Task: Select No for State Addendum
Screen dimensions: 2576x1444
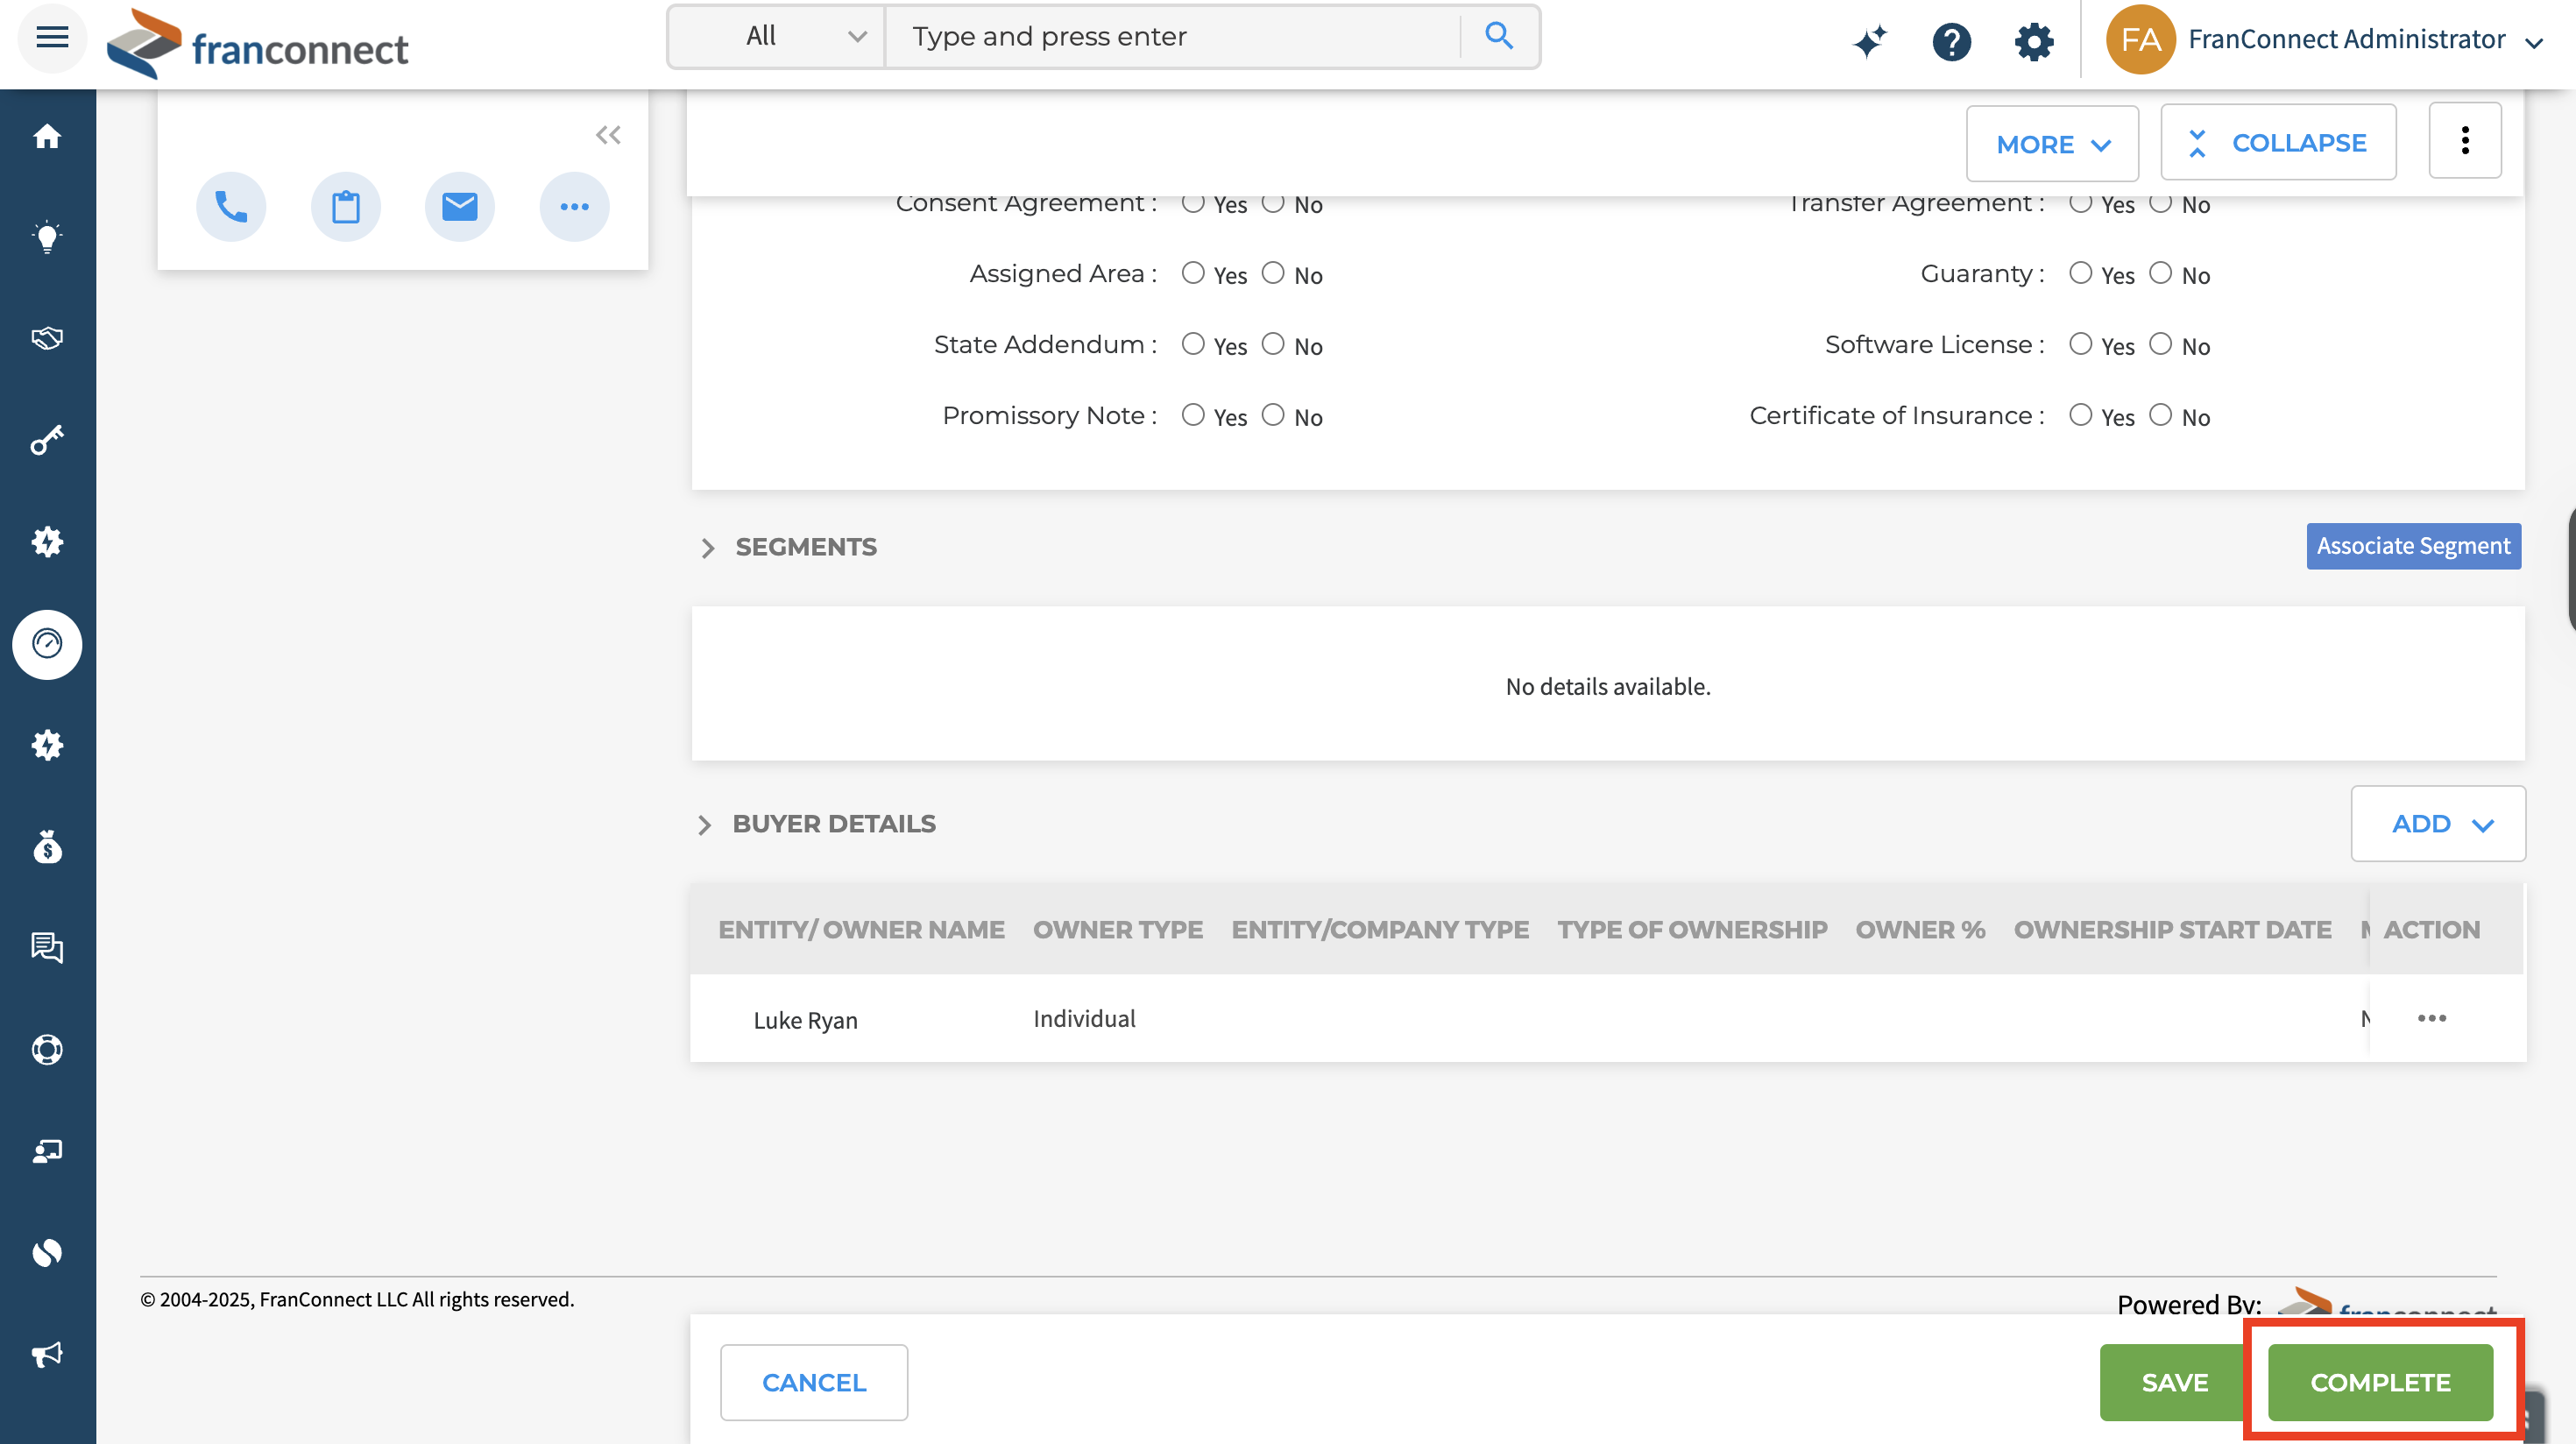Action: point(1273,344)
